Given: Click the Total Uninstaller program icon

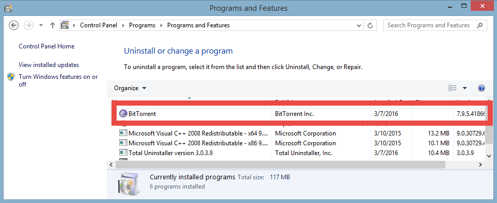Looking at the screenshot, I should [x=123, y=153].
